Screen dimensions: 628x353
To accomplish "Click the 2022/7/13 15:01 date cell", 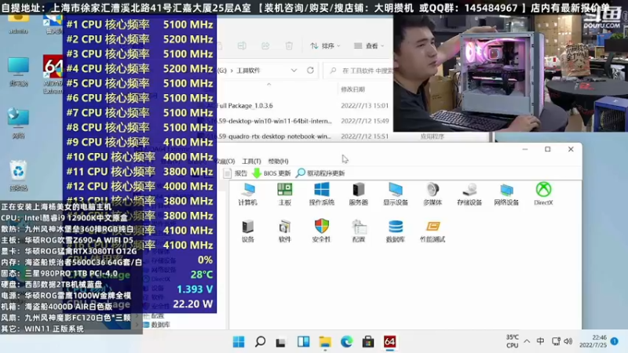I will pos(364,106).
